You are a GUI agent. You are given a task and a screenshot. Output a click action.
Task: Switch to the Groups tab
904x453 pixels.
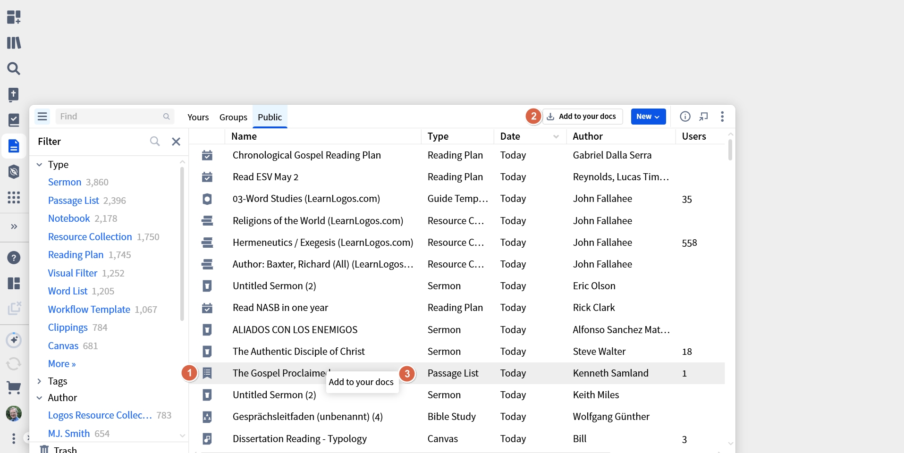coord(233,117)
